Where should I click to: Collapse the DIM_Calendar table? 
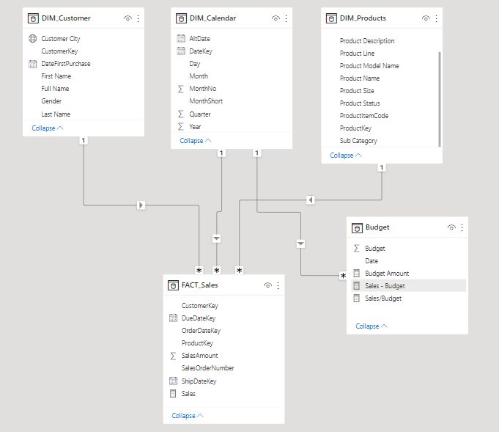pos(196,140)
